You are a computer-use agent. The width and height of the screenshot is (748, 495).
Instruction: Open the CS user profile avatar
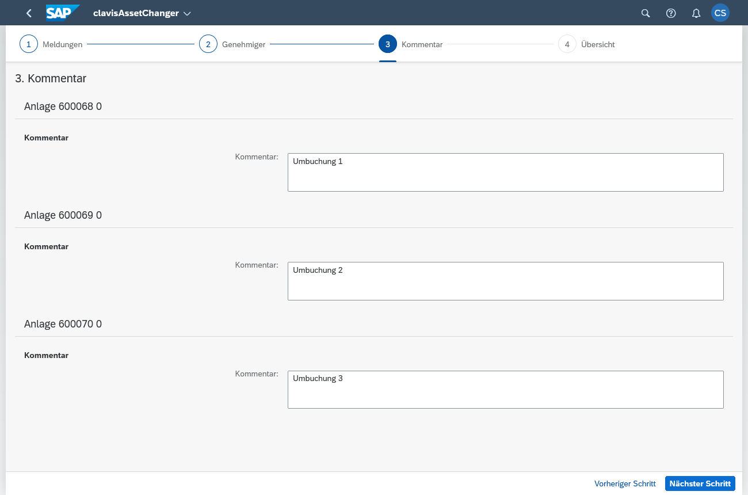720,13
